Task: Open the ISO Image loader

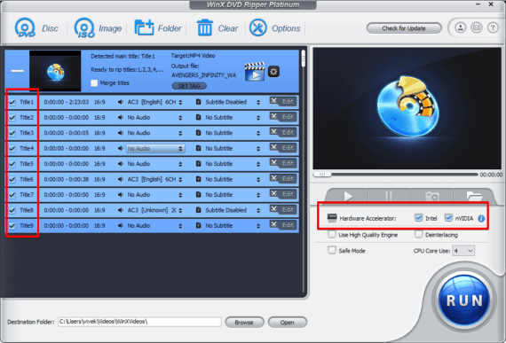Action: tap(84, 28)
